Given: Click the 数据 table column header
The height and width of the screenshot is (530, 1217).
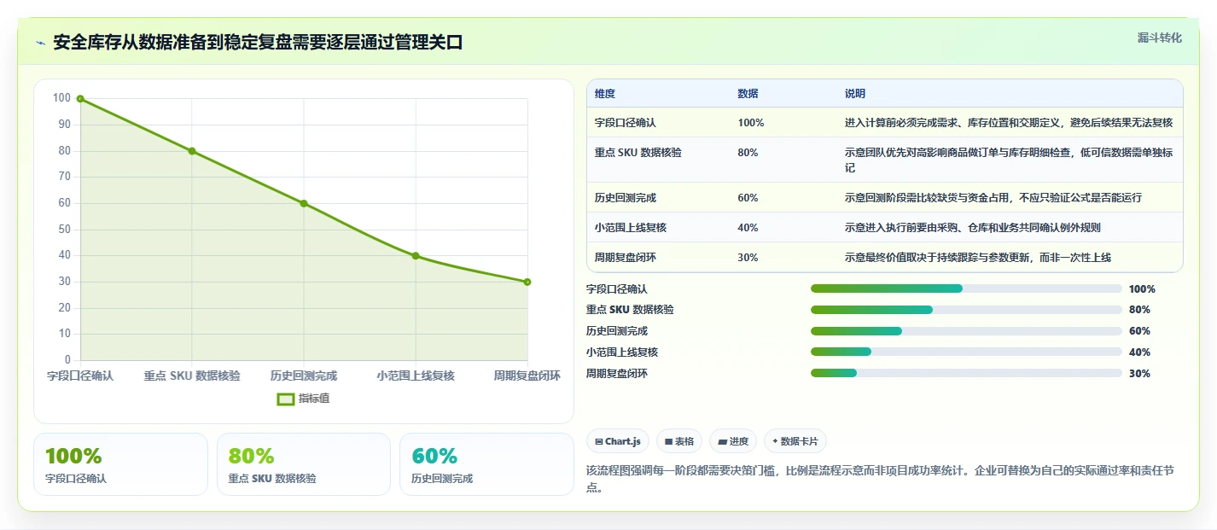Looking at the screenshot, I should click(x=748, y=94).
